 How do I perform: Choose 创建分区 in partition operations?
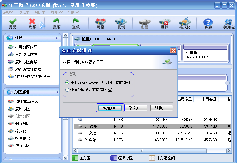coord(19,116)
